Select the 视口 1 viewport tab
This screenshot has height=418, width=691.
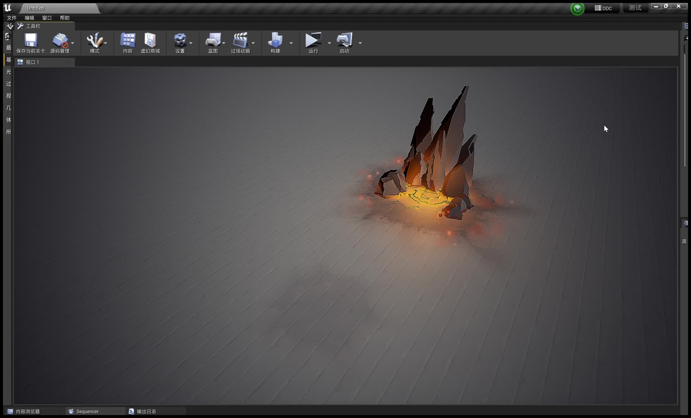(32, 62)
